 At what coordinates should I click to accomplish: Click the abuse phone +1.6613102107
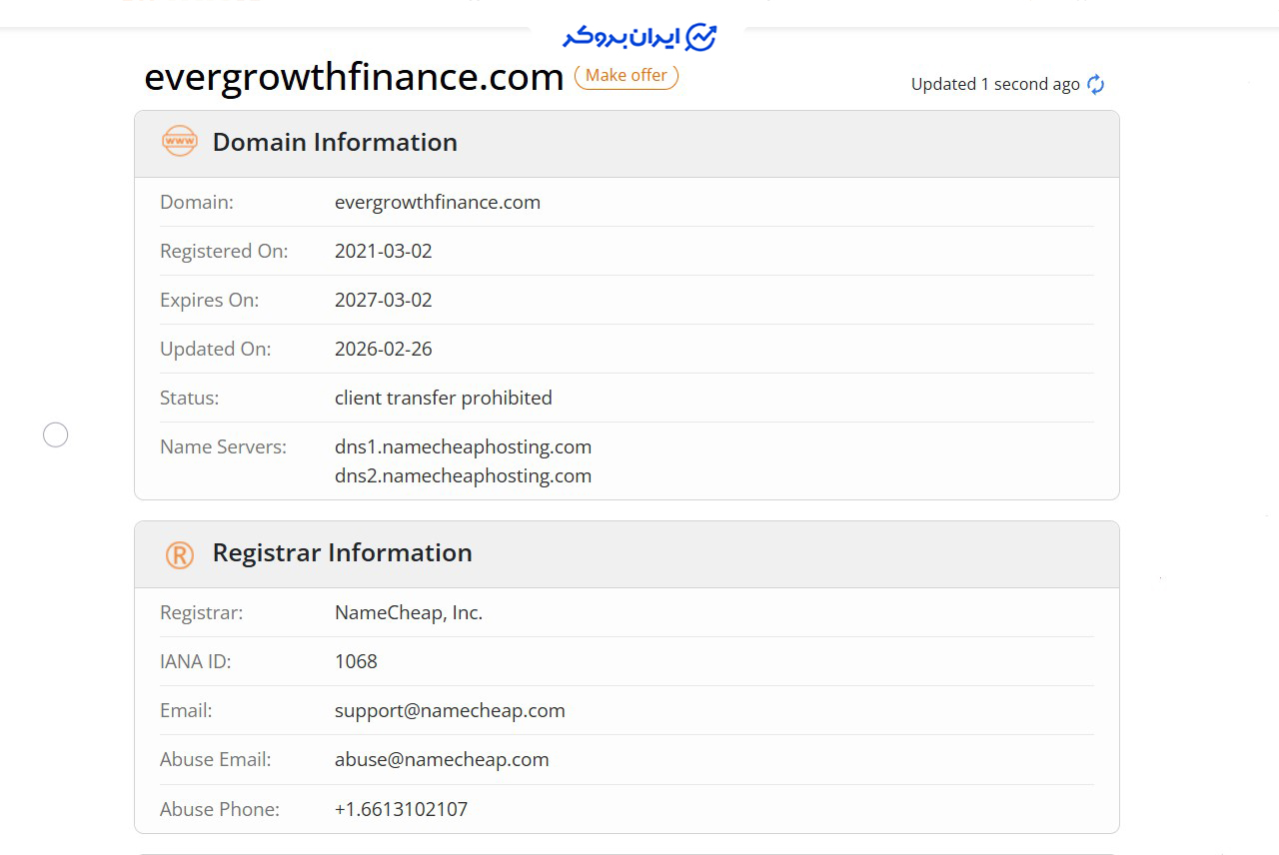tap(401, 809)
